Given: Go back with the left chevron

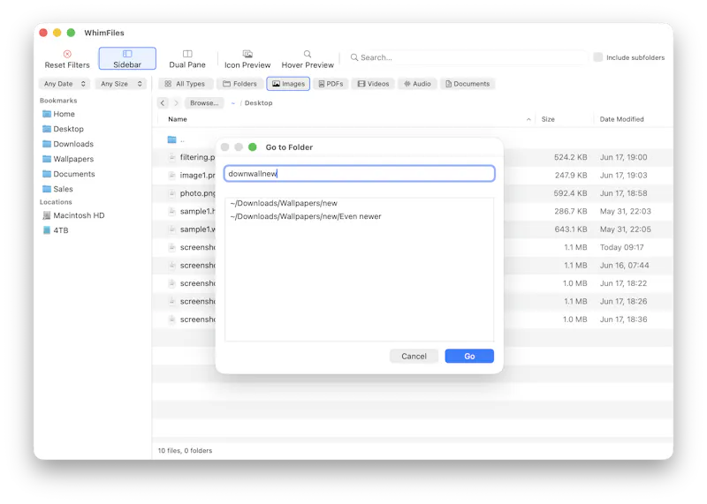Looking at the screenshot, I should (x=163, y=103).
